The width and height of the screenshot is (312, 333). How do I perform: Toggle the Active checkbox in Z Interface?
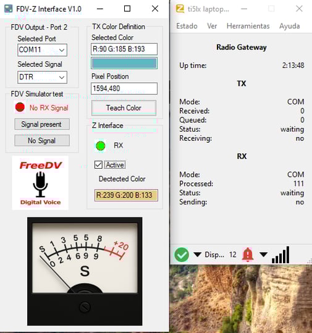click(x=98, y=164)
